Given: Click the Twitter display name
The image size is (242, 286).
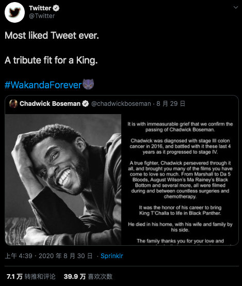Looking at the screenshot, I should point(40,8).
